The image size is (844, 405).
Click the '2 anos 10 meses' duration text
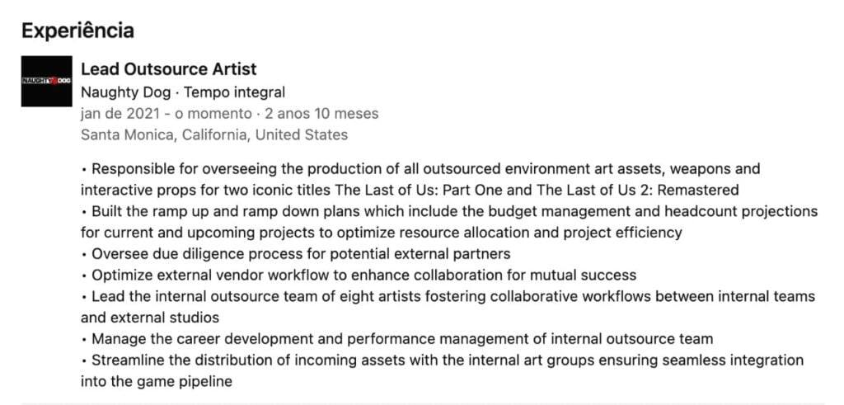pyautogui.click(x=321, y=114)
